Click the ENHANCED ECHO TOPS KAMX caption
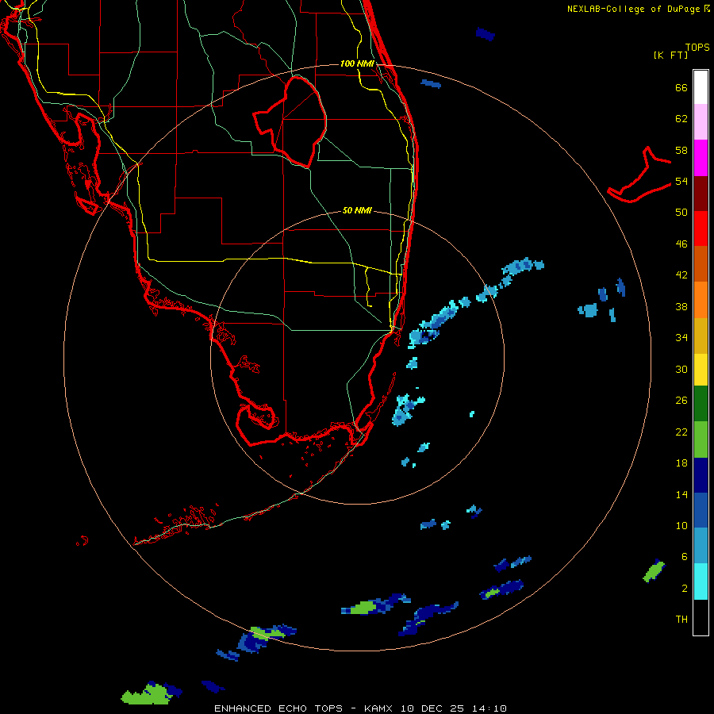Screen dimensions: 714x714 pyautogui.click(x=360, y=708)
